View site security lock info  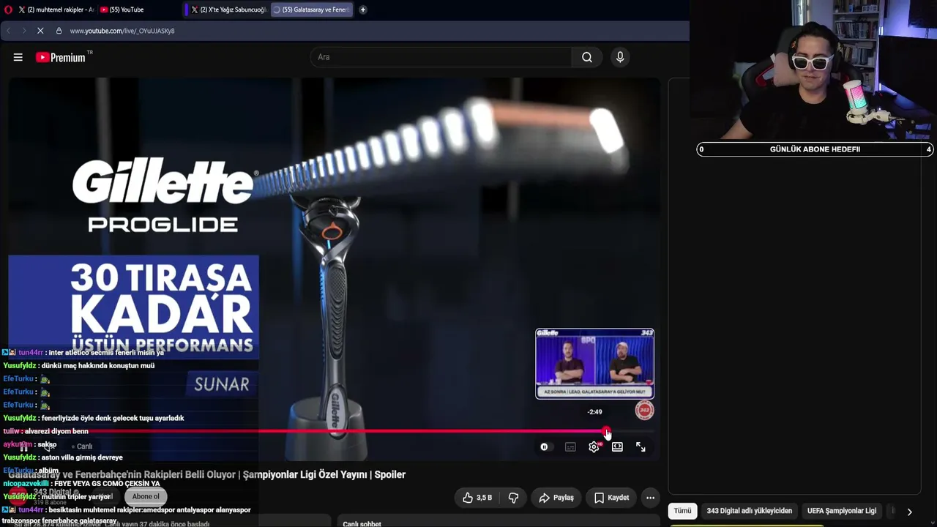[x=59, y=31]
